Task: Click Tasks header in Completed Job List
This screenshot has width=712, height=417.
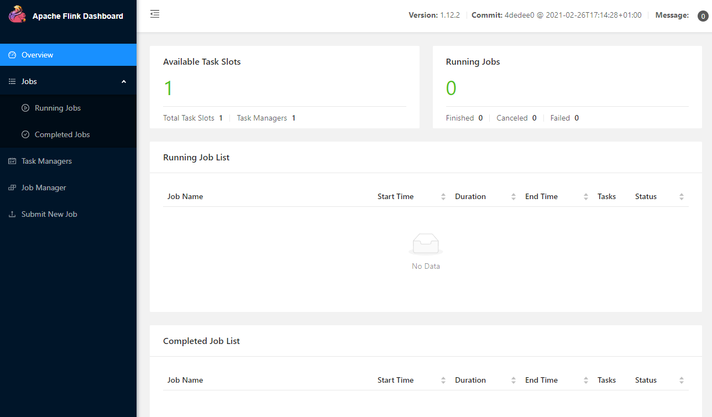Action: coord(606,380)
